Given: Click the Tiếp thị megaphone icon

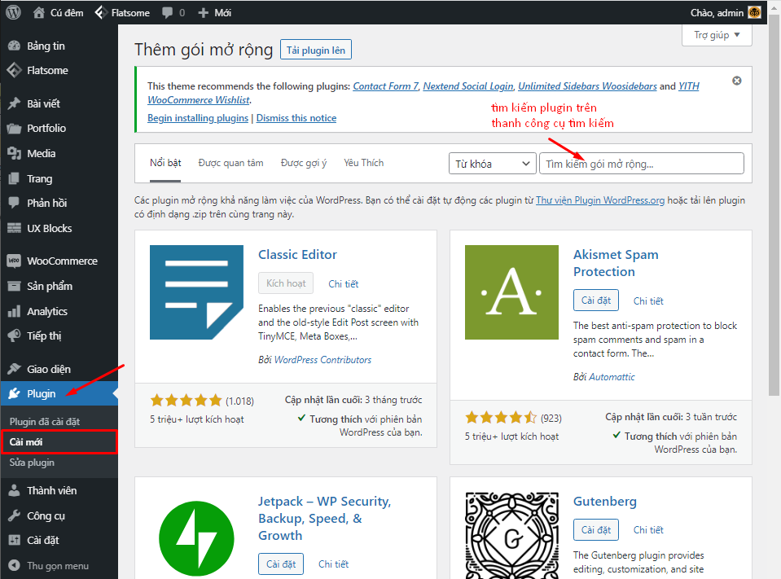Looking at the screenshot, I should coord(14,336).
